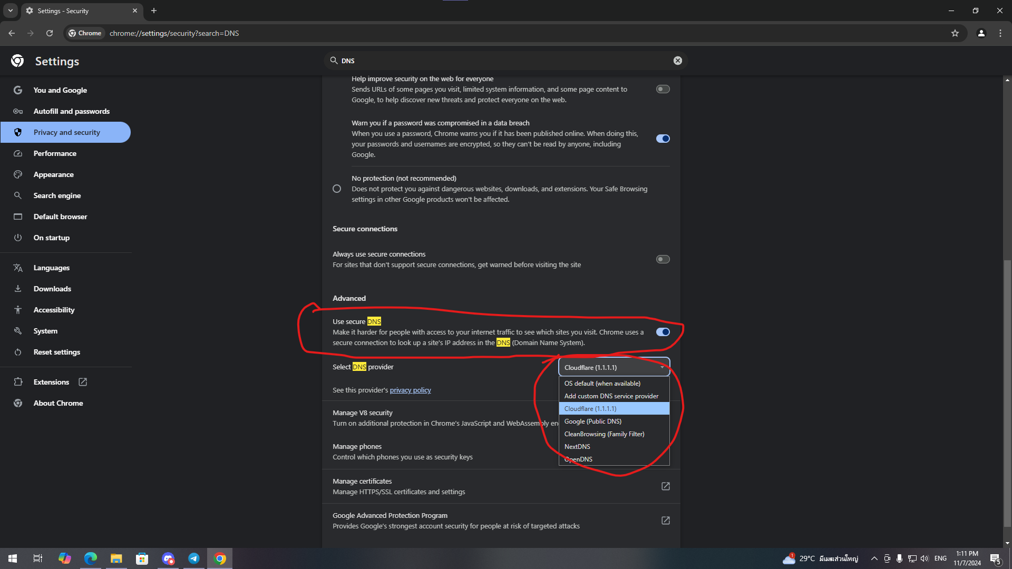Open Appearance settings

pos(66,174)
